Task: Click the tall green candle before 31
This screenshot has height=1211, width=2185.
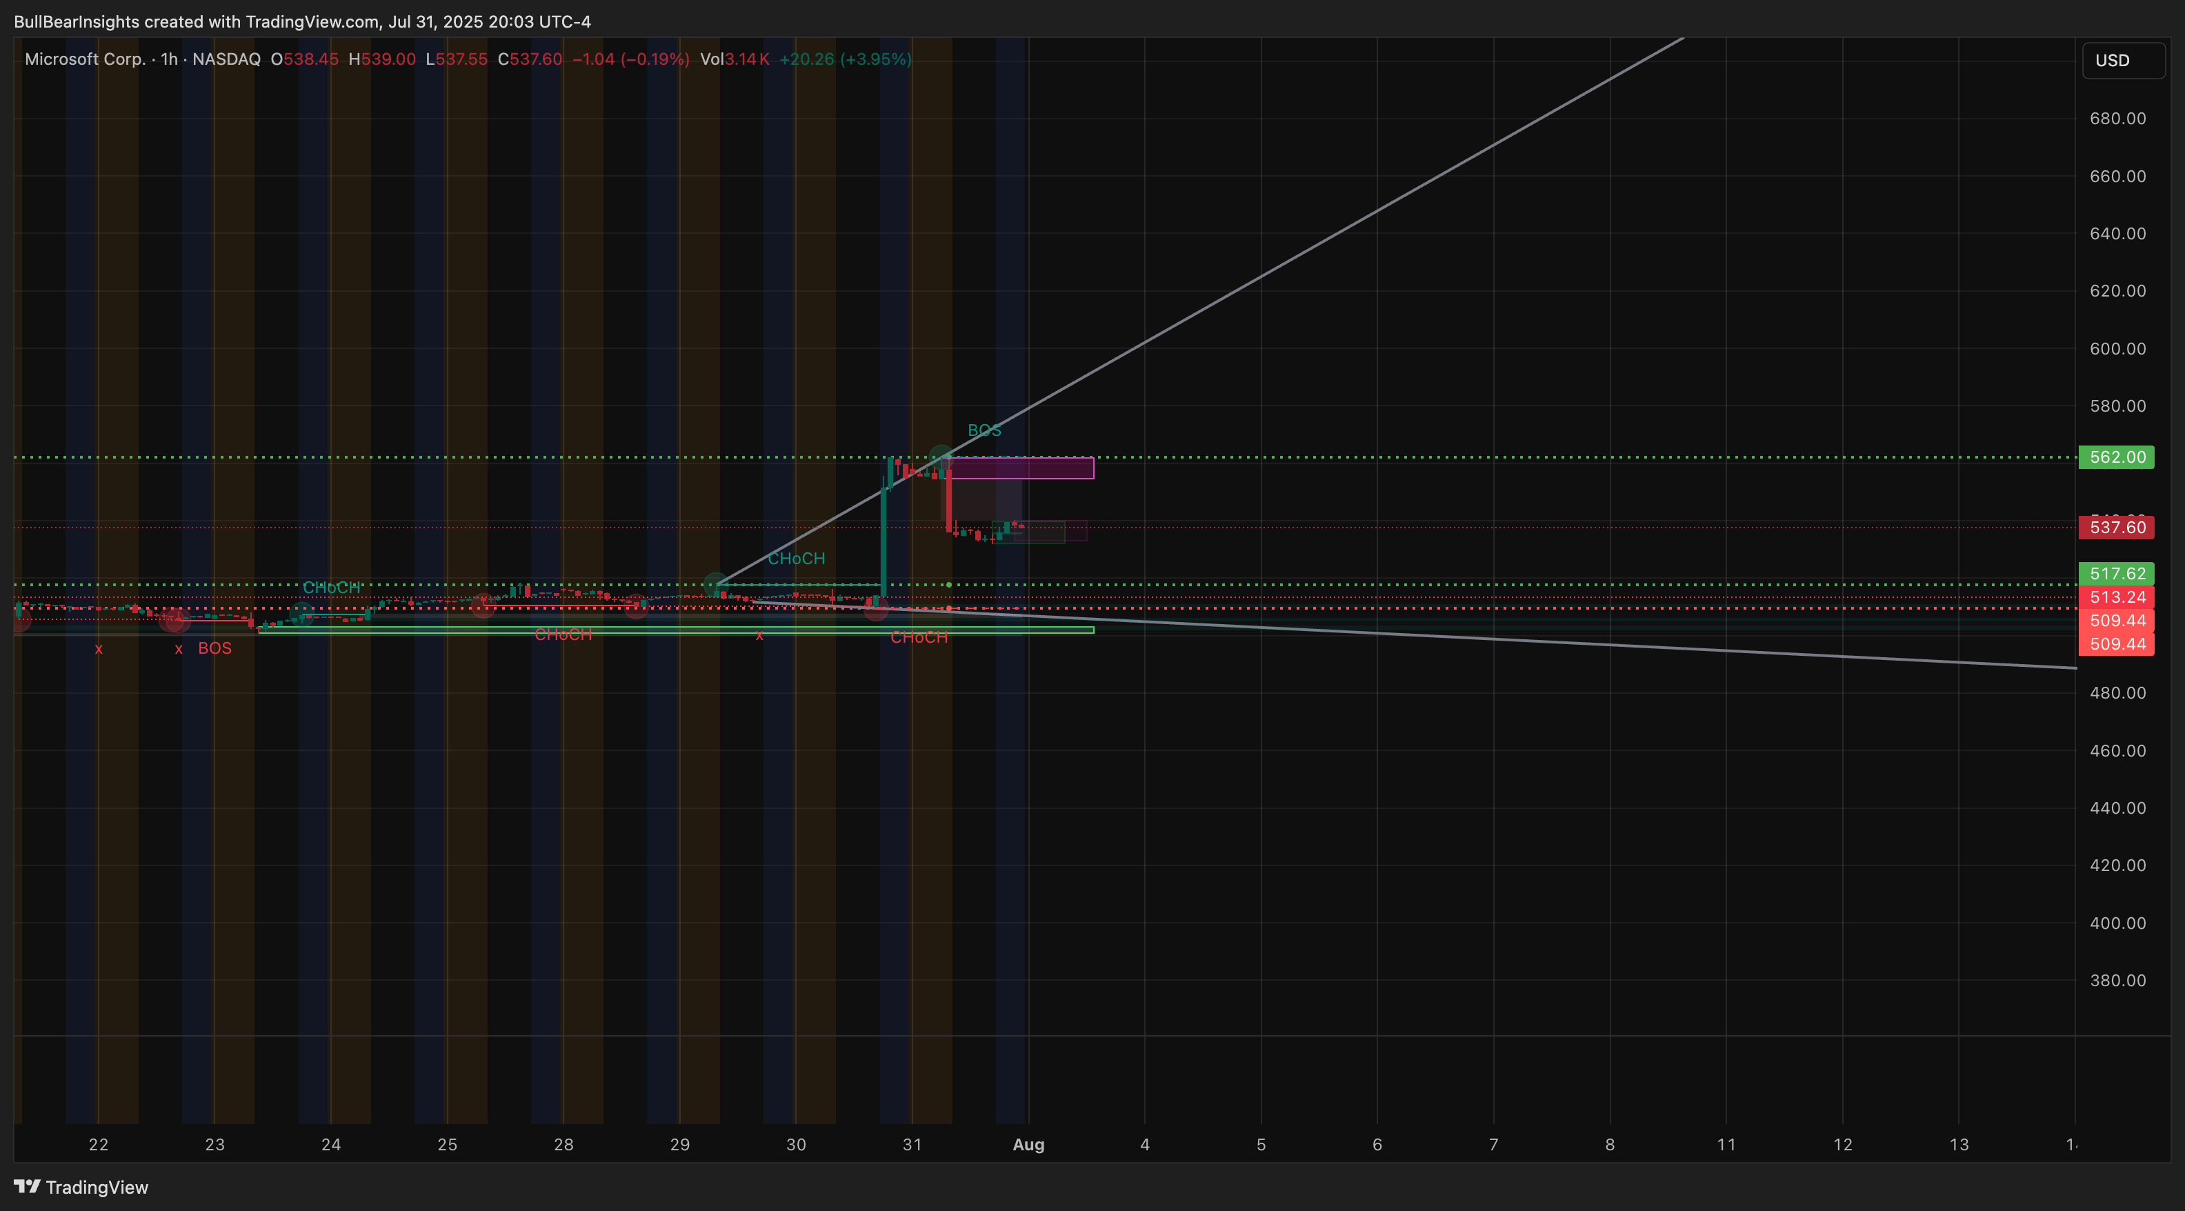Action: pyautogui.click(x=884, y=543)
